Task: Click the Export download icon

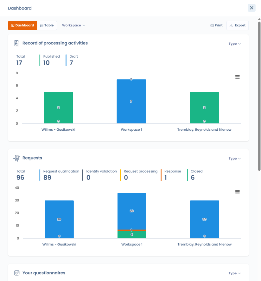Action: [x=231, y=25]
